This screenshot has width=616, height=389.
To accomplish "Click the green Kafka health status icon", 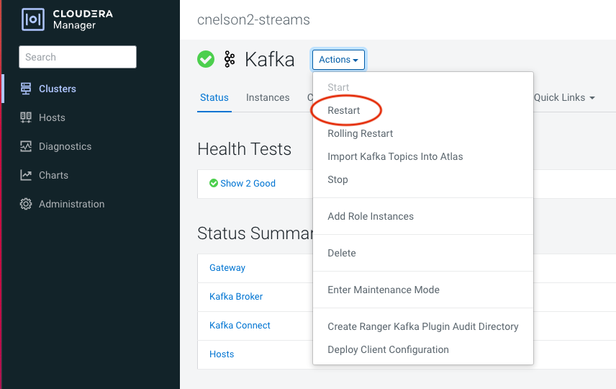I will 206,59.
